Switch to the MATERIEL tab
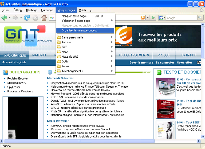 coord(40,55)
